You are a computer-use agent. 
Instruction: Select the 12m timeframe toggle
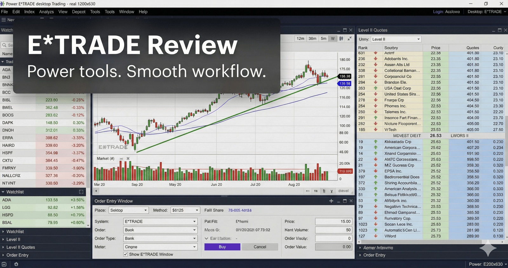[x=300, y=38]
